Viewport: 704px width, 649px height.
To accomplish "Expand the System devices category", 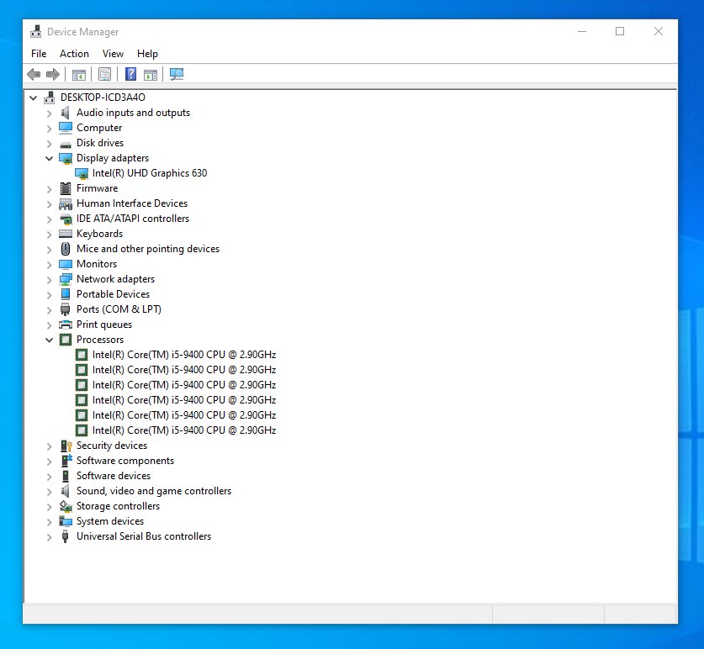I will click(50, 521).
